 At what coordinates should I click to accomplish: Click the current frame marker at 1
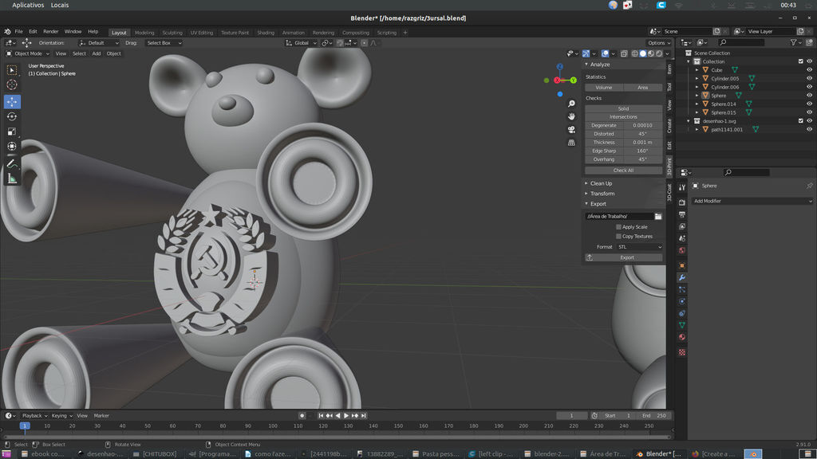[x=25, y=426]
